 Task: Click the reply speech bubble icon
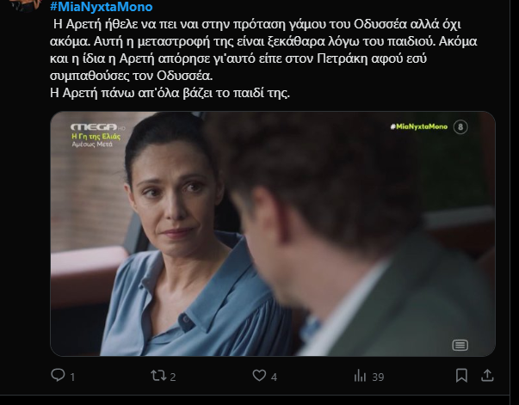pos(58,375)
